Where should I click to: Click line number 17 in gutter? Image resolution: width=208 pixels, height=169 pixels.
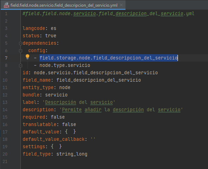[5, 132]
